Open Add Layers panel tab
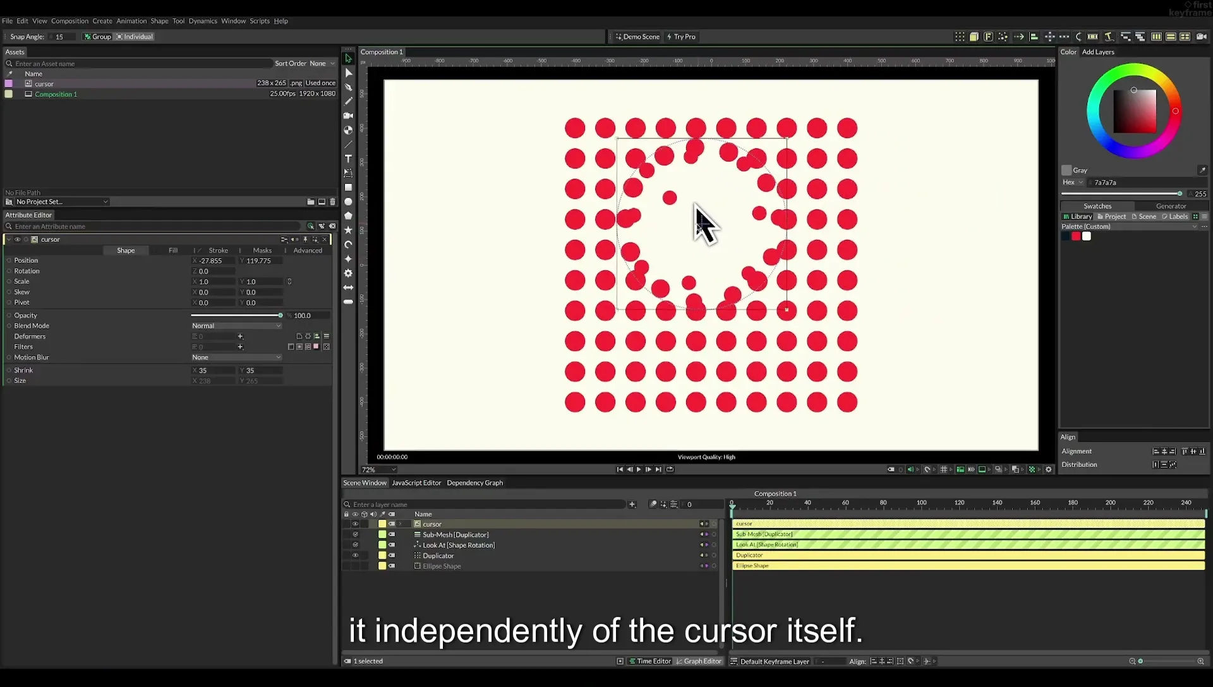The width and height of the screenshot is (1213, 687). 1098,52
